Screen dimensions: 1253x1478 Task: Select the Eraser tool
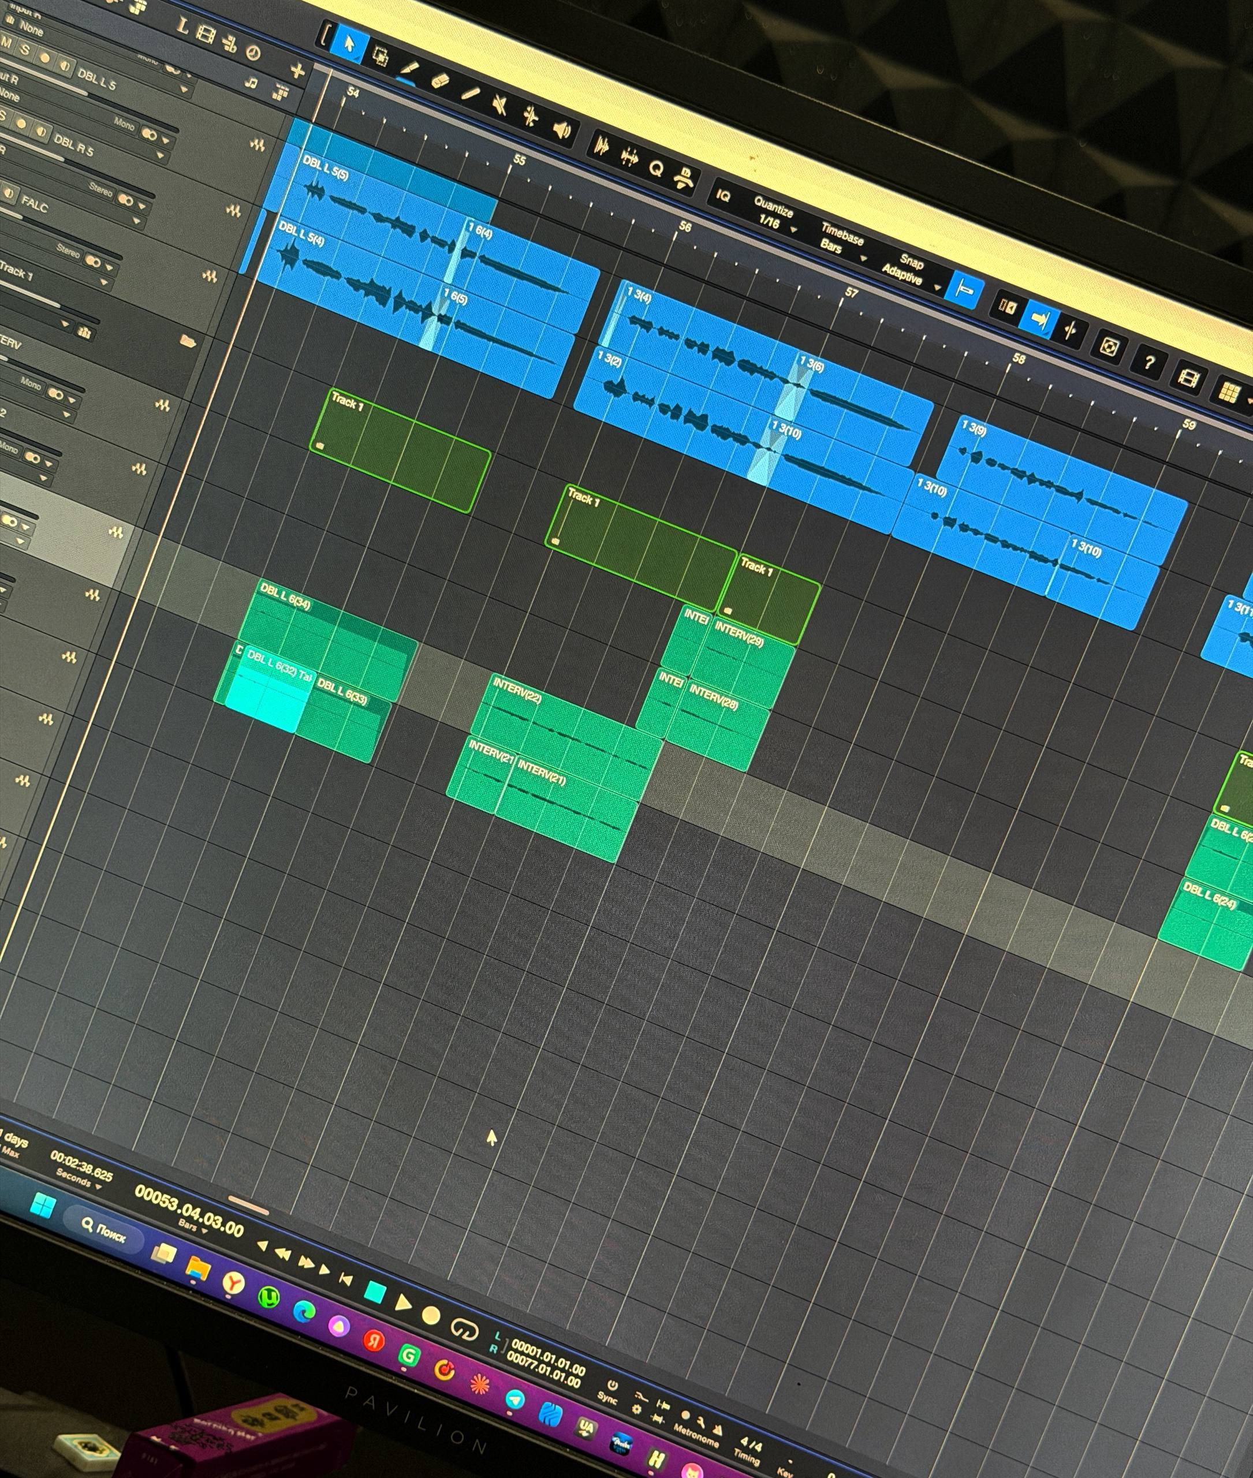tap(439, 80)
